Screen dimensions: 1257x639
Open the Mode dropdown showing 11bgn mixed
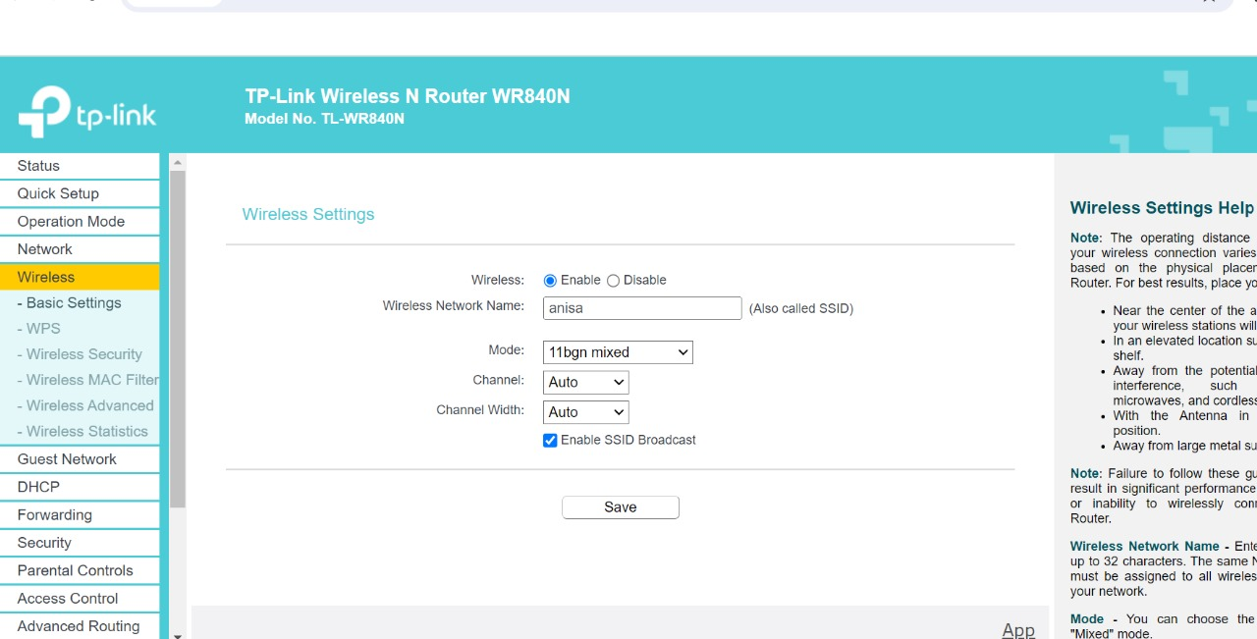618,352
